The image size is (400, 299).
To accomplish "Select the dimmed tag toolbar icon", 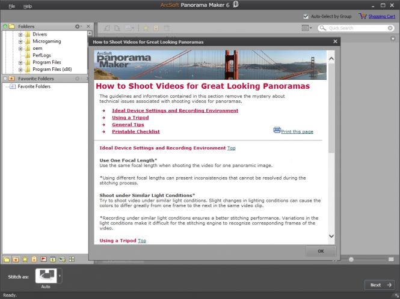I will click(x=156, y=28).
